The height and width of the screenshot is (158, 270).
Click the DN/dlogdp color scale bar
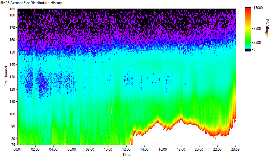tap(248, 29)
